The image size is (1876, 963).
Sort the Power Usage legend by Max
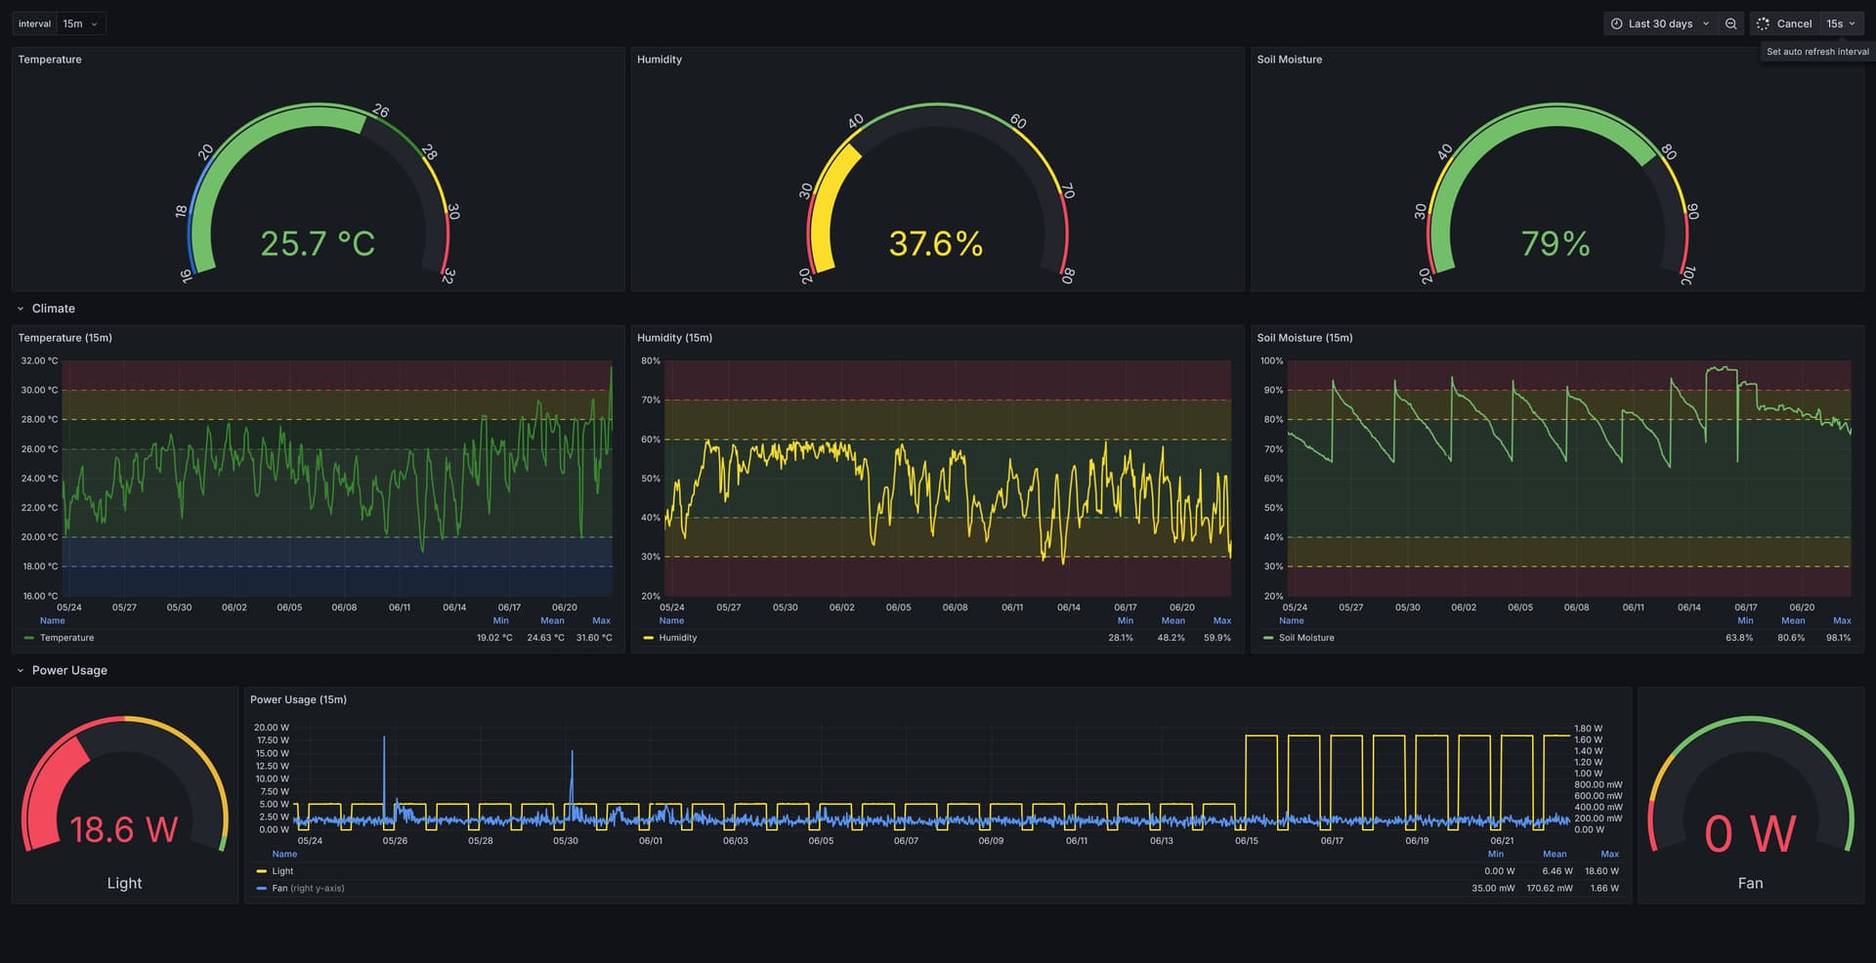[x=1609, y=855]
